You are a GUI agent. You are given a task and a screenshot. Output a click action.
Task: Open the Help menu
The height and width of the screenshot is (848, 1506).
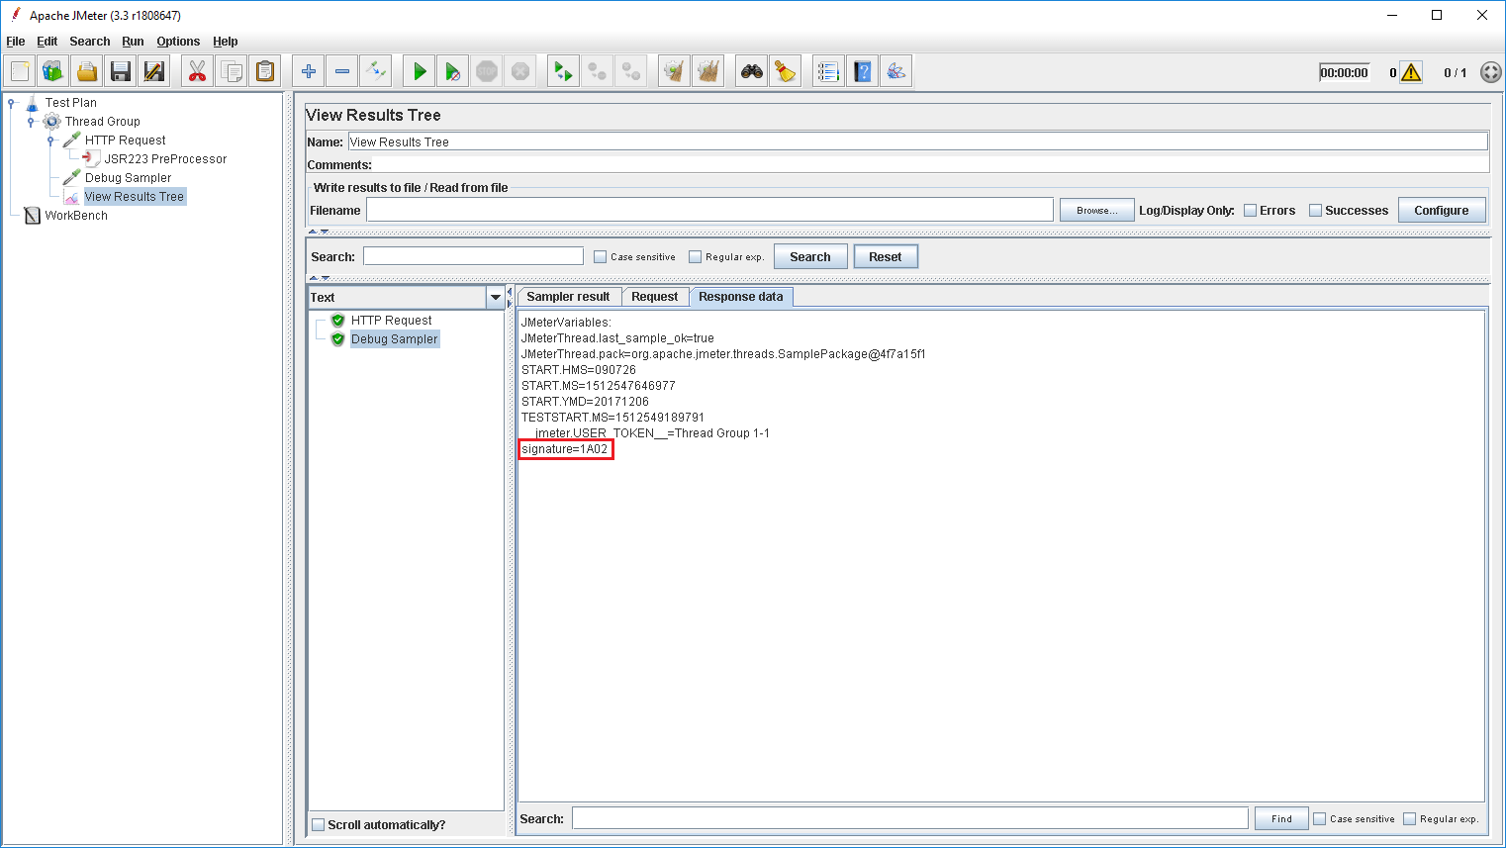click(x=226, y=42)
